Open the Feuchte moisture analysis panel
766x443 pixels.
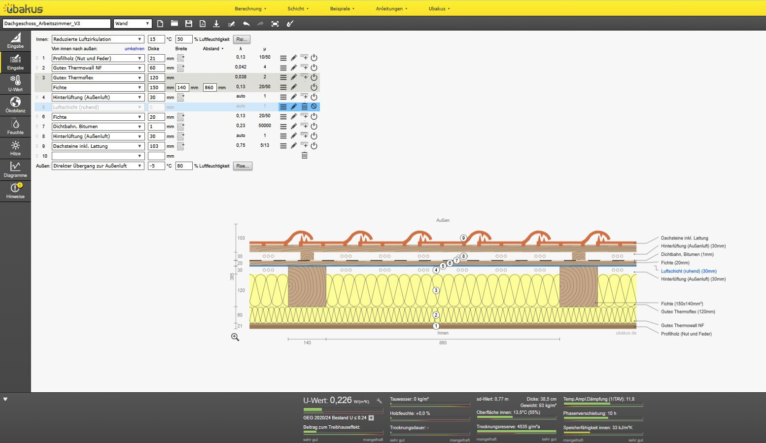pos(15,127)
